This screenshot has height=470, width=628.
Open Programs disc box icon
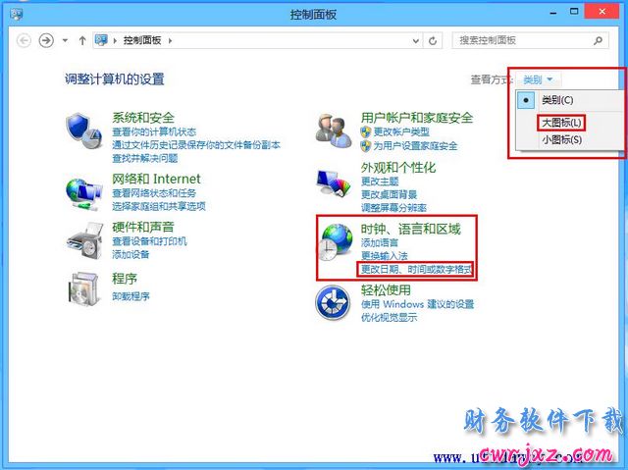[83, 288]
